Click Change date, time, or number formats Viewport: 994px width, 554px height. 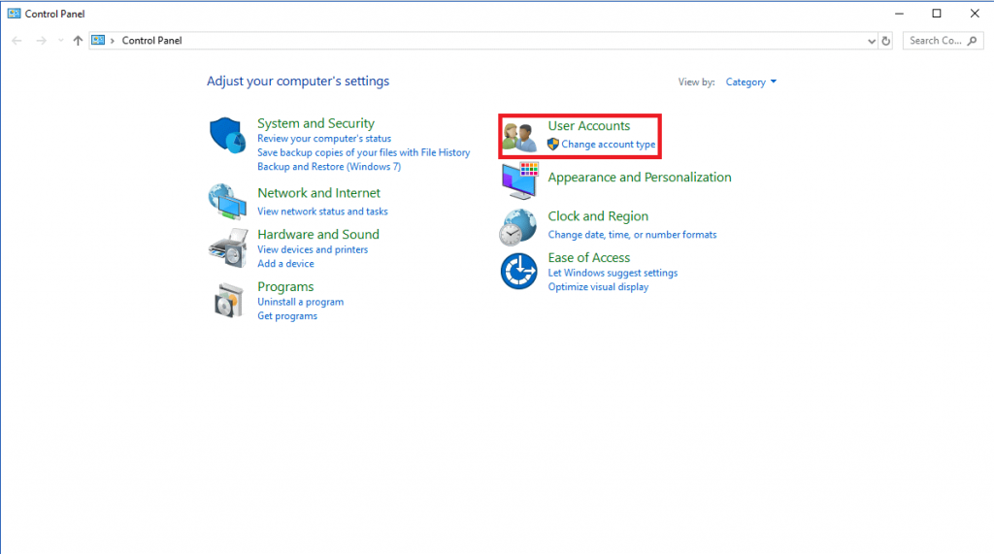632,235
